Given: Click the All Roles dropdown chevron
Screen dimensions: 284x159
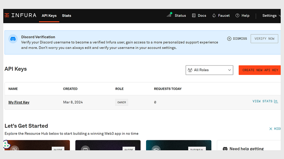Looking at the screenshot, I should coord(229,70).
